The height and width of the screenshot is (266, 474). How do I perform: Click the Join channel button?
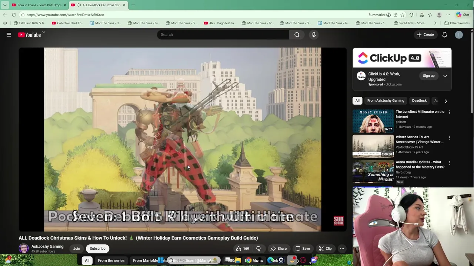click(x=77, y=249)
